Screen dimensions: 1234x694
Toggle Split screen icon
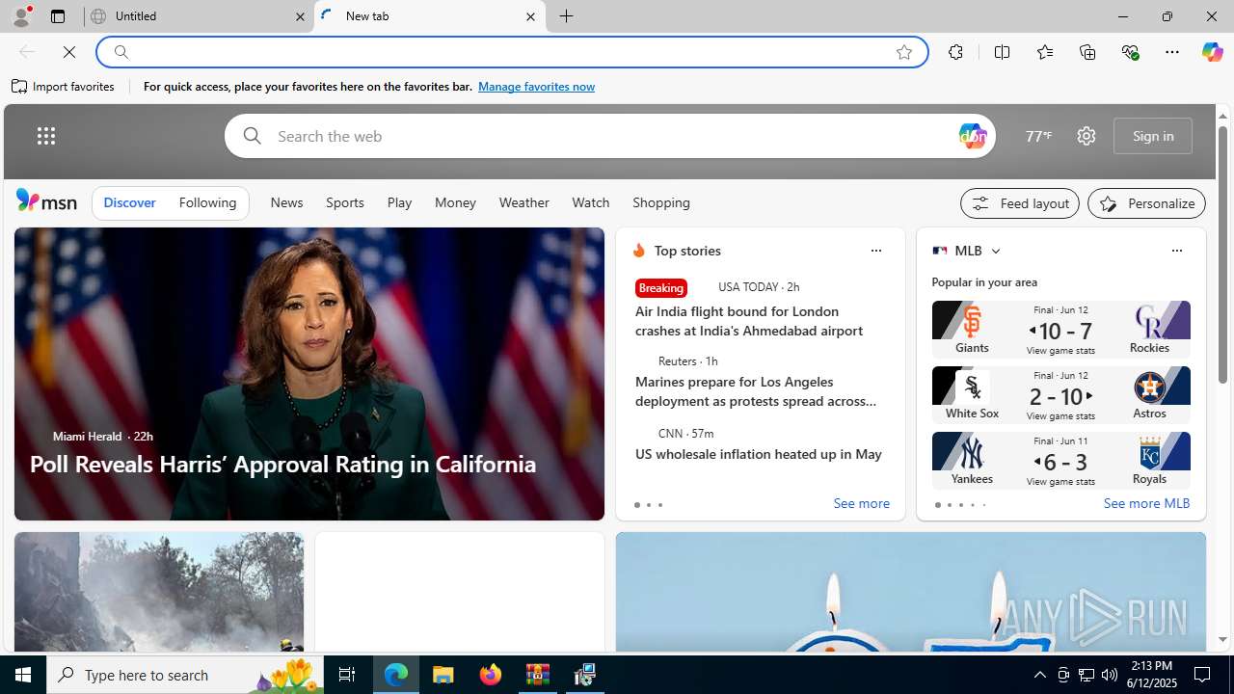tap(1002, 52)
